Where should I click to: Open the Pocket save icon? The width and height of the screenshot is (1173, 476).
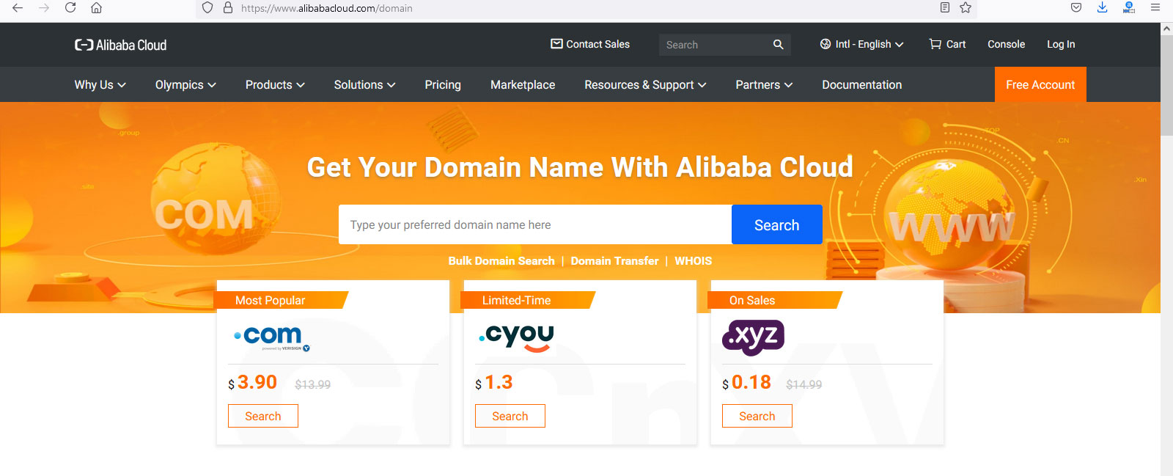[x=1076, y=8]
